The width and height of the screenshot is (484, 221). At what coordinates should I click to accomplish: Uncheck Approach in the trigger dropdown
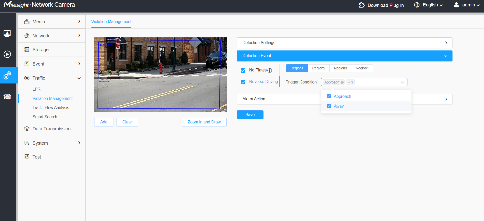coord(329,96)
